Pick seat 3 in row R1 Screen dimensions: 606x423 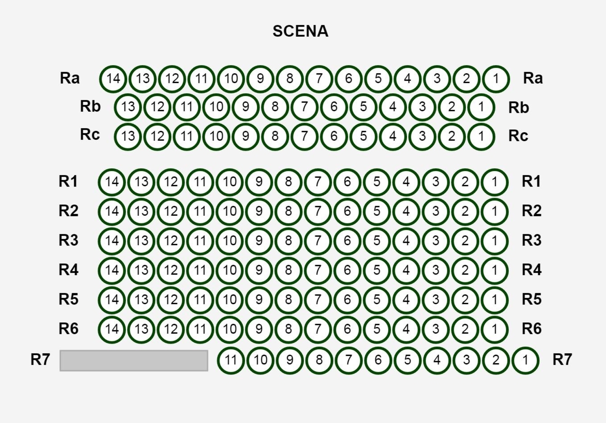[436, 182]
